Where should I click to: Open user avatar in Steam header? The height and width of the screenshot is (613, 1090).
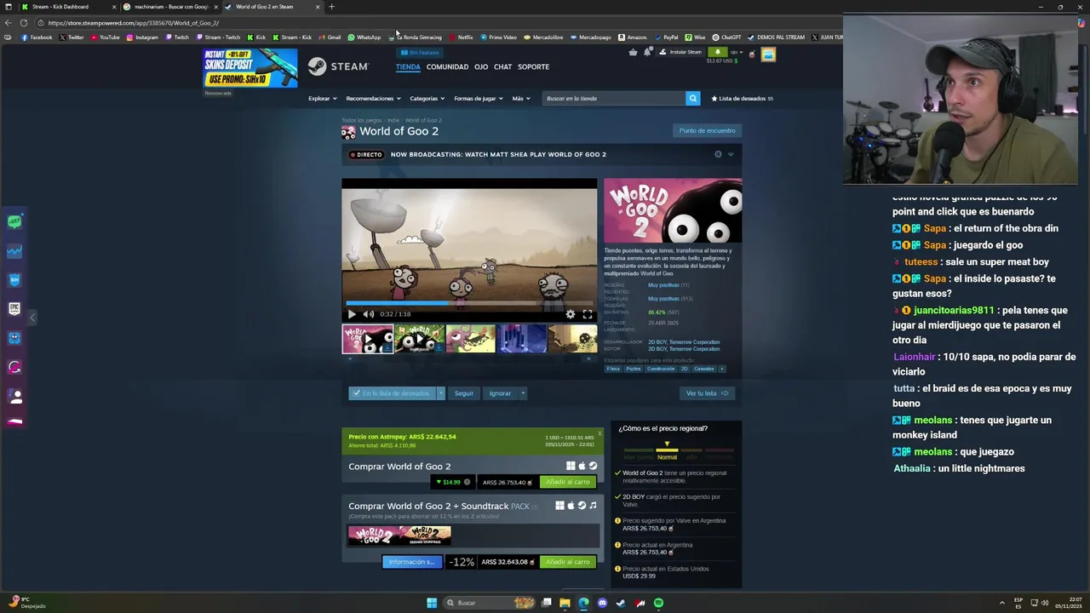coord(768,54)
